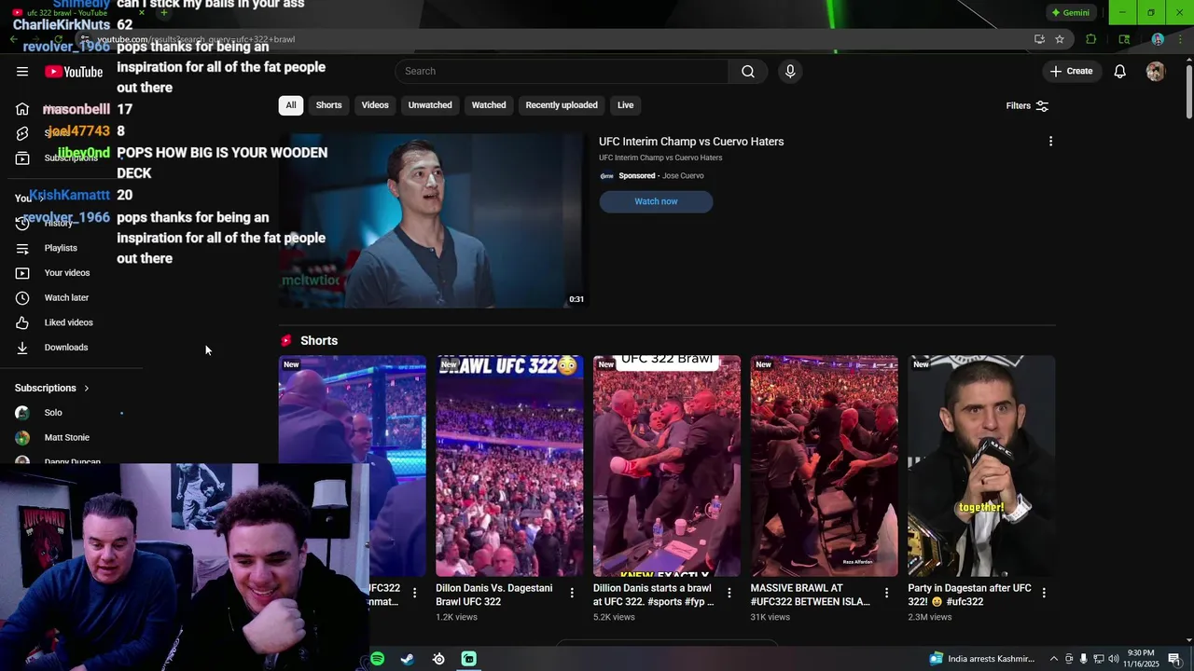This screenshot has height=671, width=1194.
Task: Select the Live filter chip
Action: [625, 105]
